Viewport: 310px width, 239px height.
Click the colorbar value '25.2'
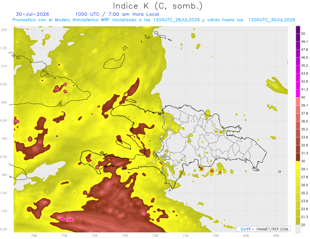coord(305,193)
